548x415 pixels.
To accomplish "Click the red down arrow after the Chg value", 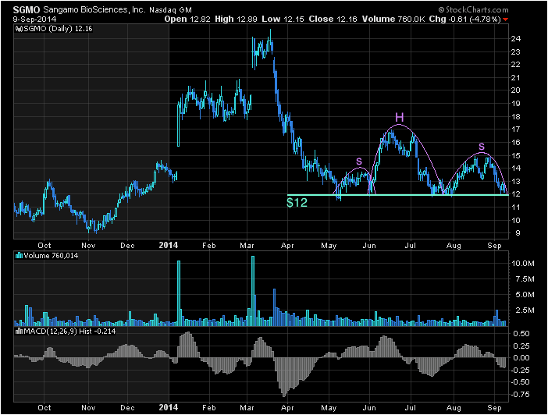I will coord(505,20).
